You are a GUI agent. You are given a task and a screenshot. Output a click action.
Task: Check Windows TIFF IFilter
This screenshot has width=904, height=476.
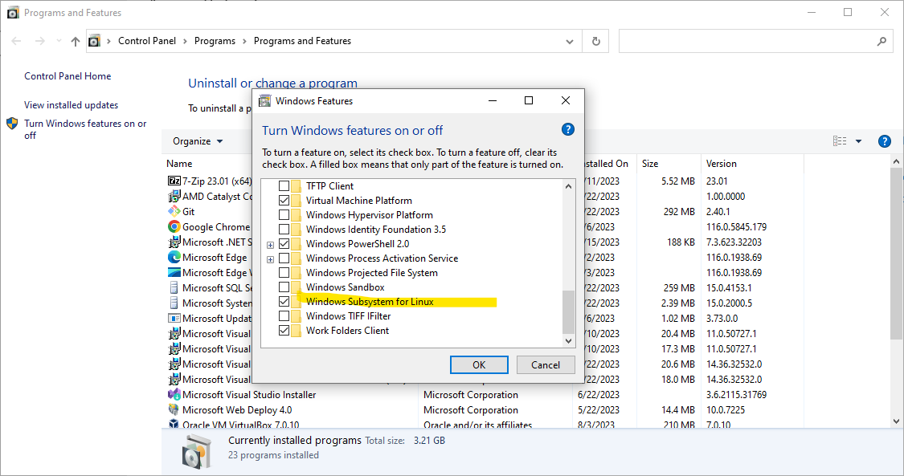click(284, 316)
